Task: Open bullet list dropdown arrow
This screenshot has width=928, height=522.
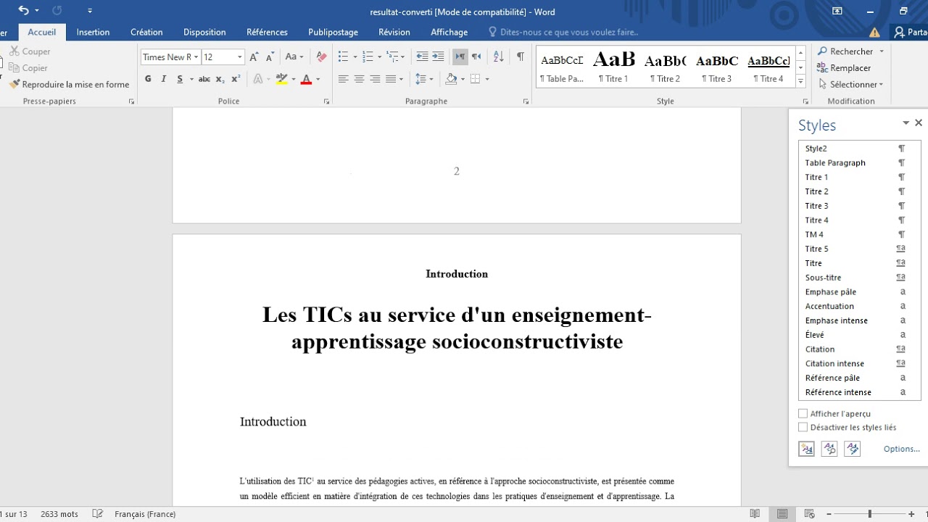Action: [x=355, y=57]
